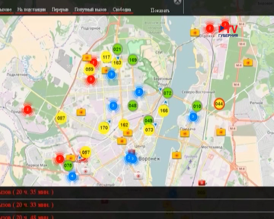Click ambulance marker 044 with red ring
This screenshot has height=219, width=274.
(x=219, y=103)
